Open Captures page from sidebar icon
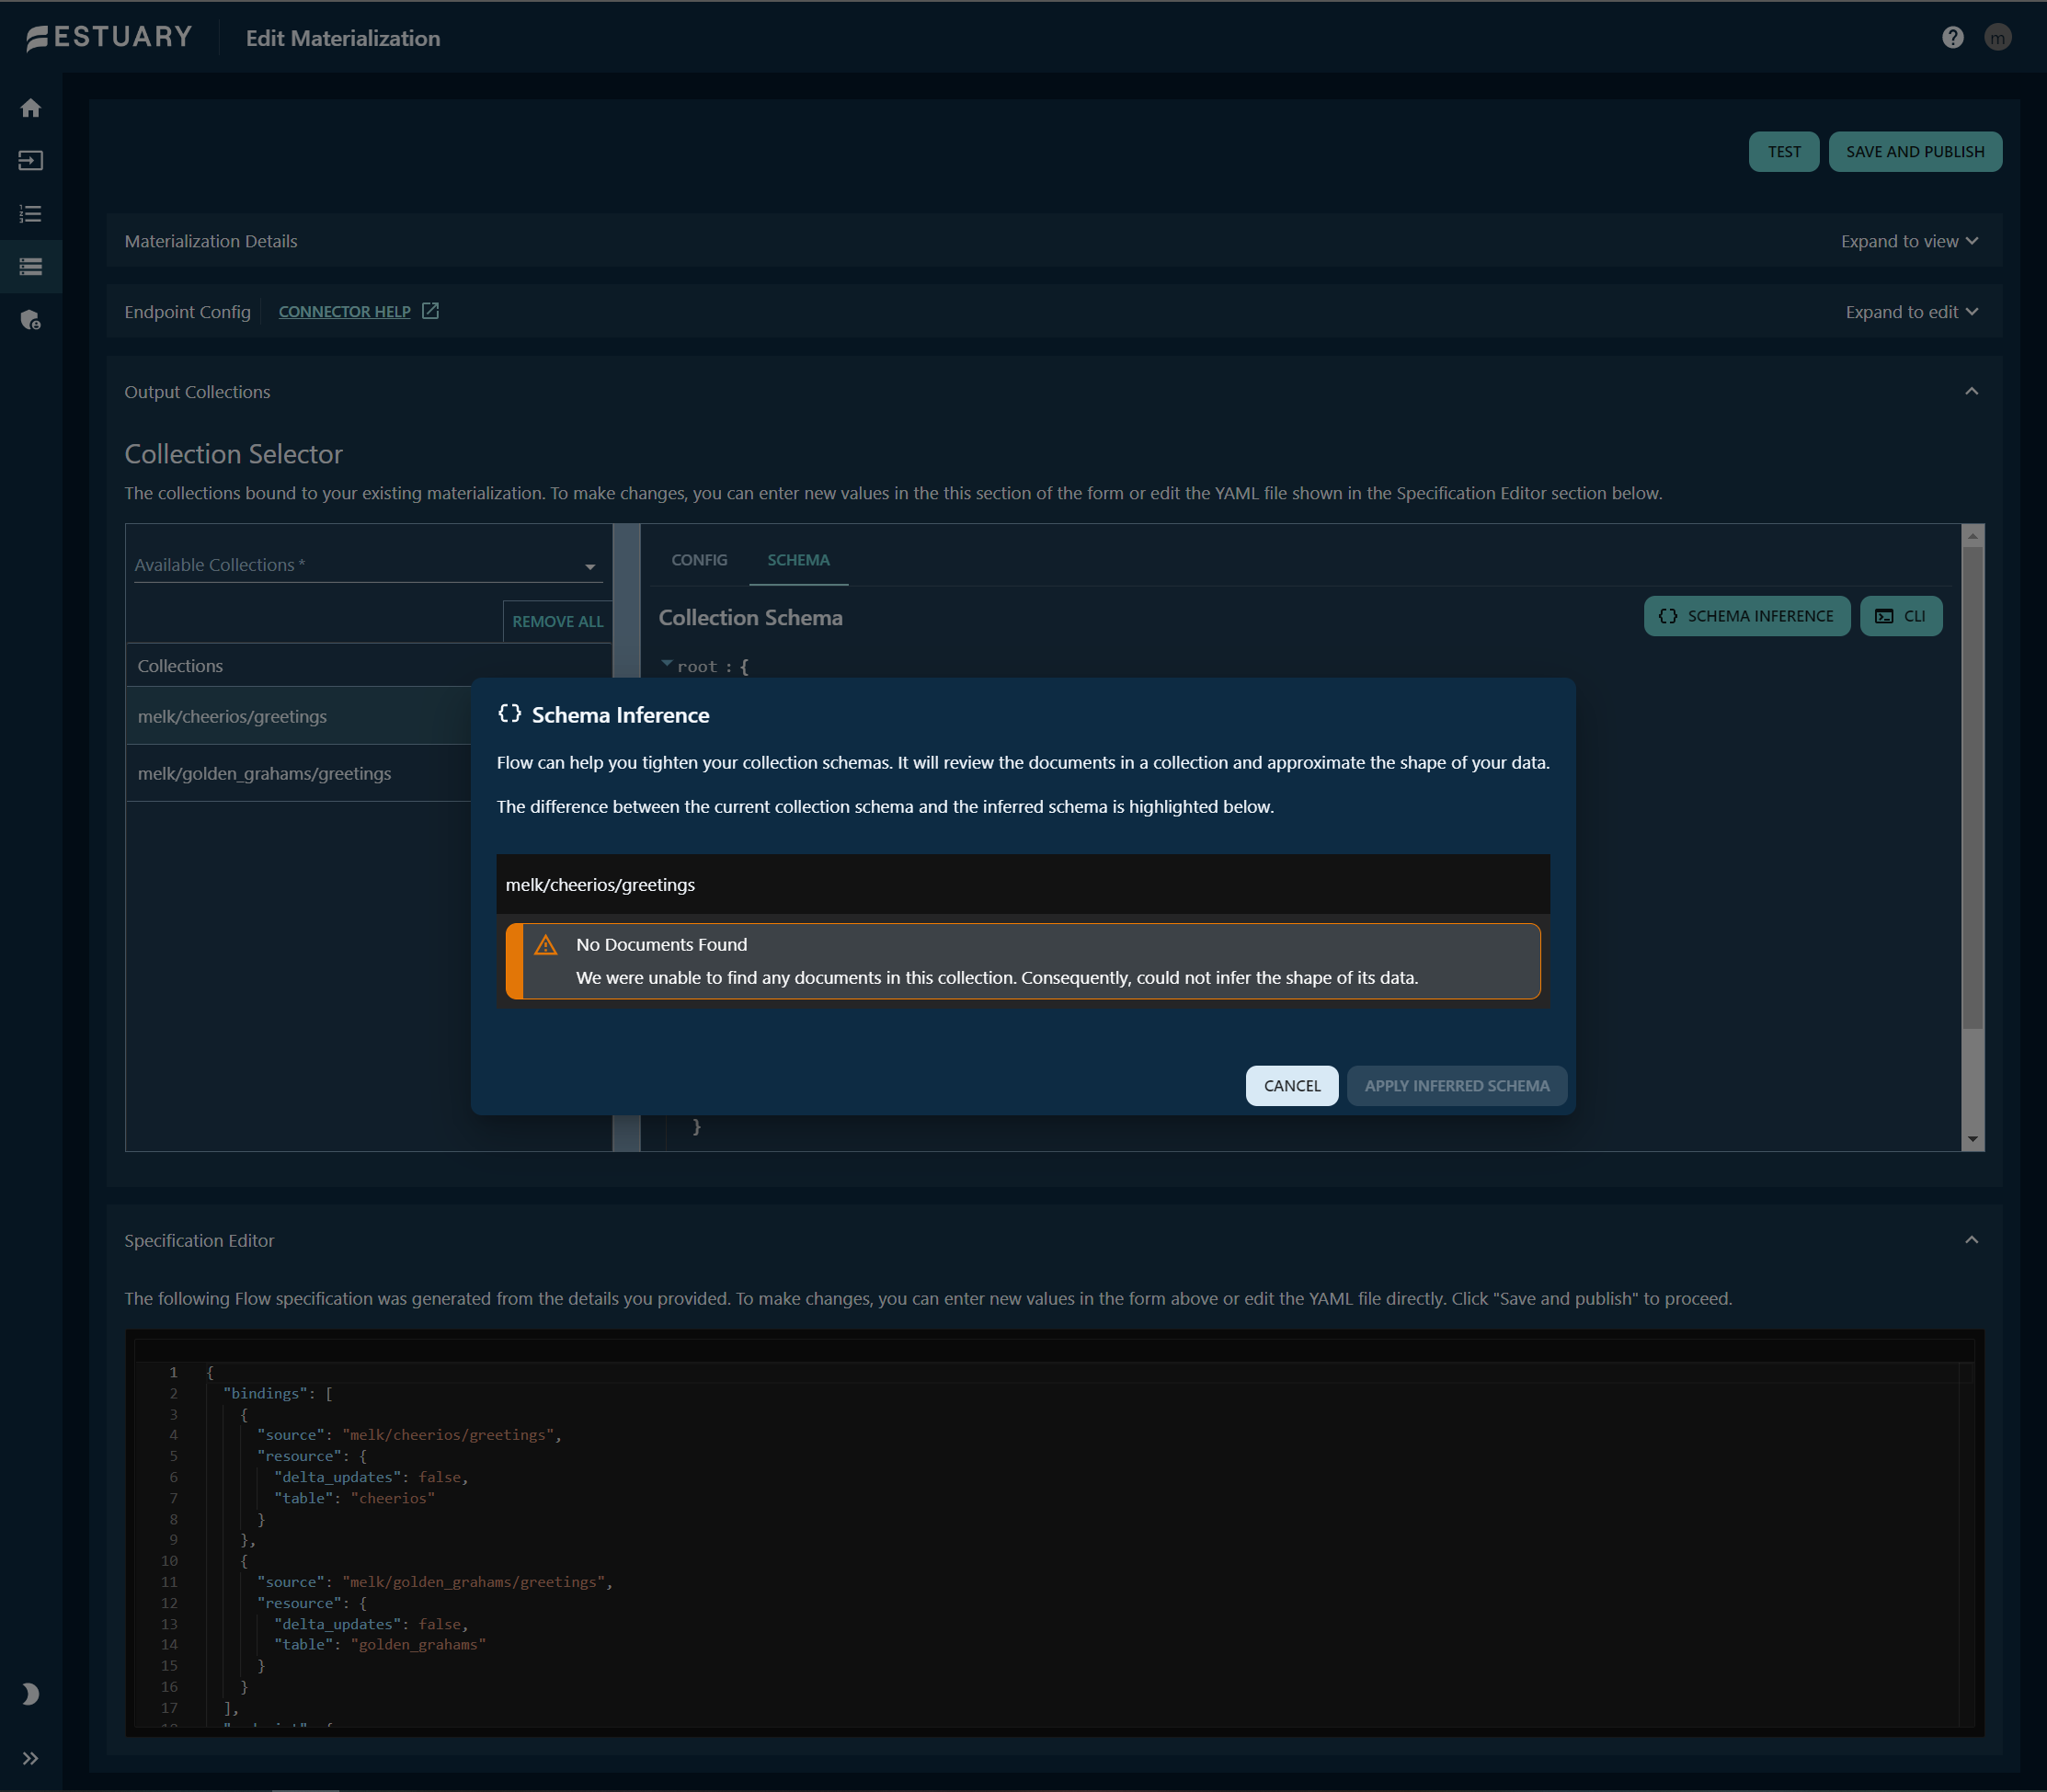This screenshot has height=1792, width=2047. click(31, 161)
